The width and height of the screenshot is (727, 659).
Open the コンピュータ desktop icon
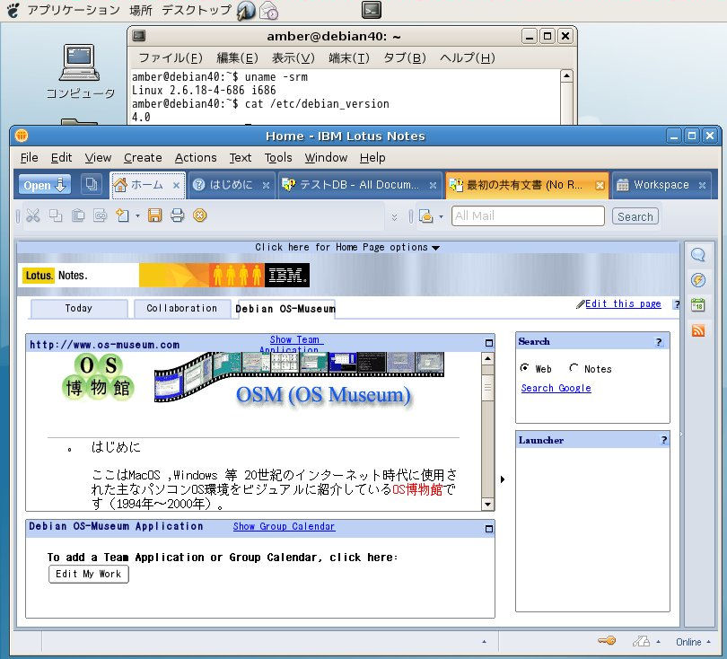(80, 71)
